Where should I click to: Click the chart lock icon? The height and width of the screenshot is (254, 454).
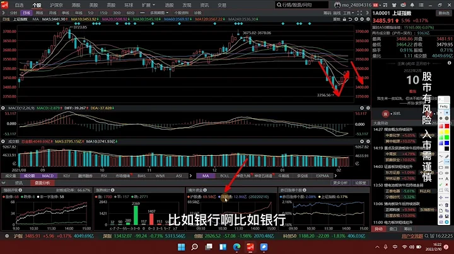pyautogui.click(x=344, y=19)
